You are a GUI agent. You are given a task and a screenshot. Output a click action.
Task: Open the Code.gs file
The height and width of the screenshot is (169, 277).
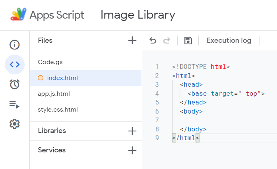pos(50,62)
